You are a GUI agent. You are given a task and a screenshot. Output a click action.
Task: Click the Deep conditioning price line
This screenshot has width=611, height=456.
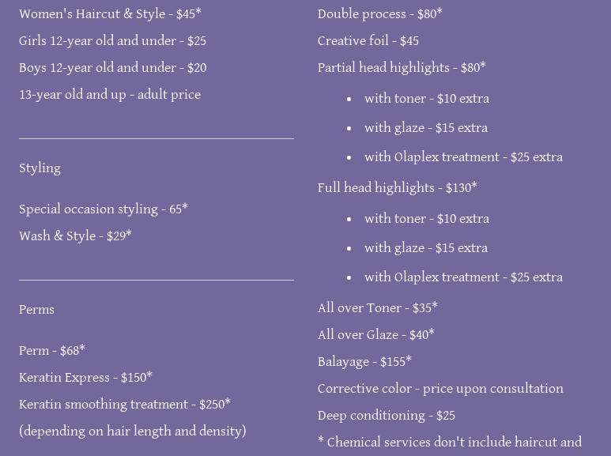[386, 416]
